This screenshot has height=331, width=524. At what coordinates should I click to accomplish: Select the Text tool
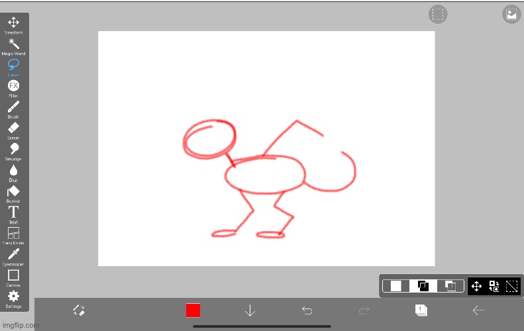(13, 213)
